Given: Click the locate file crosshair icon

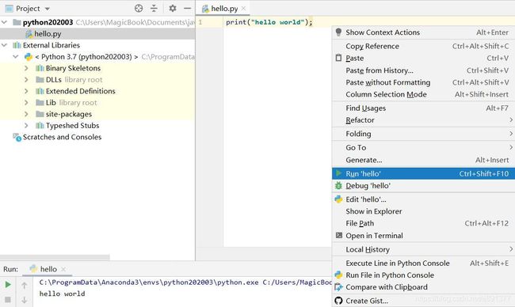Looking at the screenshot, I should 139,9.
